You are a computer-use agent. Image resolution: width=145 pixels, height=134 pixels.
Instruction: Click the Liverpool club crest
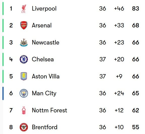point(24,9)
